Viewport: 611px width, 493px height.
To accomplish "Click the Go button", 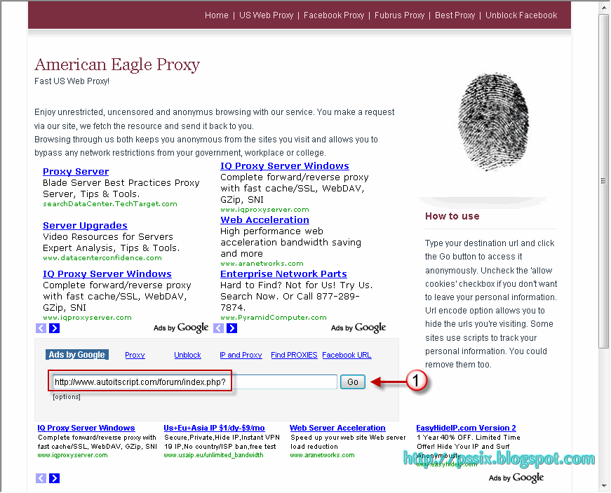I will coord(353,382).
